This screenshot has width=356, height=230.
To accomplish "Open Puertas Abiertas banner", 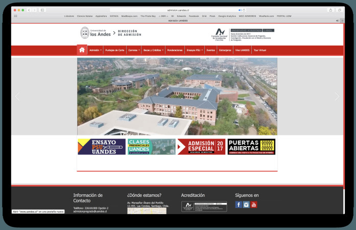I will [x=251, y=147].
